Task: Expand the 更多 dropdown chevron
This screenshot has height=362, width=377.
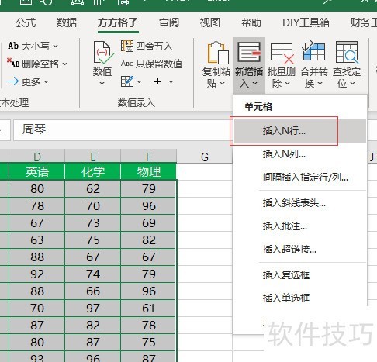Action: (x=46, y=82)
